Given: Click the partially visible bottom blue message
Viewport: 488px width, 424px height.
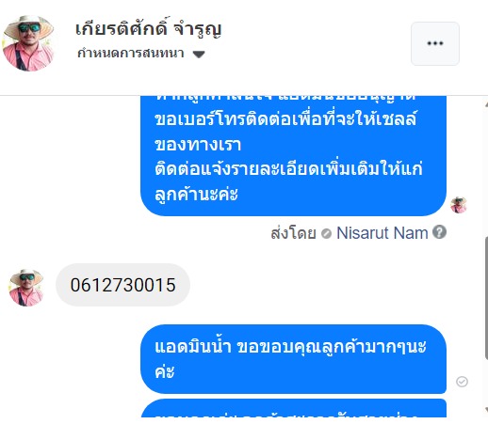Looking at the screenshot, I should click(293, 408).
